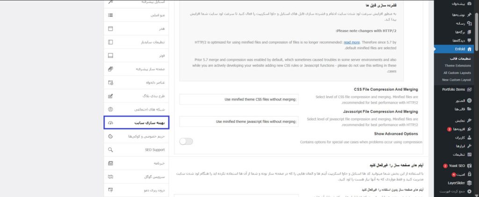Click the فوتر footer layout icon

pyautogui.click(x=110, y=56)
